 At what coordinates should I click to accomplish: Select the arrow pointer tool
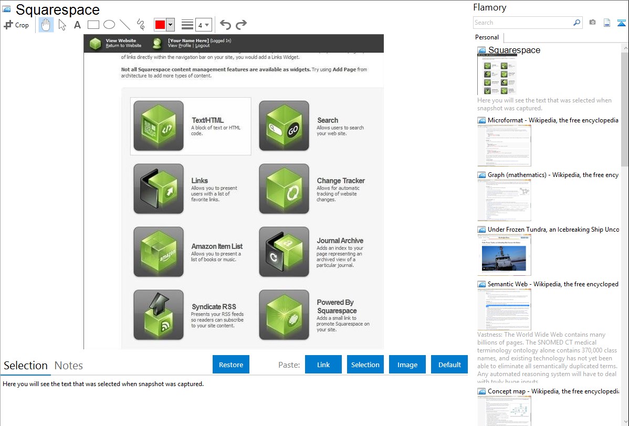coord(62,25)
